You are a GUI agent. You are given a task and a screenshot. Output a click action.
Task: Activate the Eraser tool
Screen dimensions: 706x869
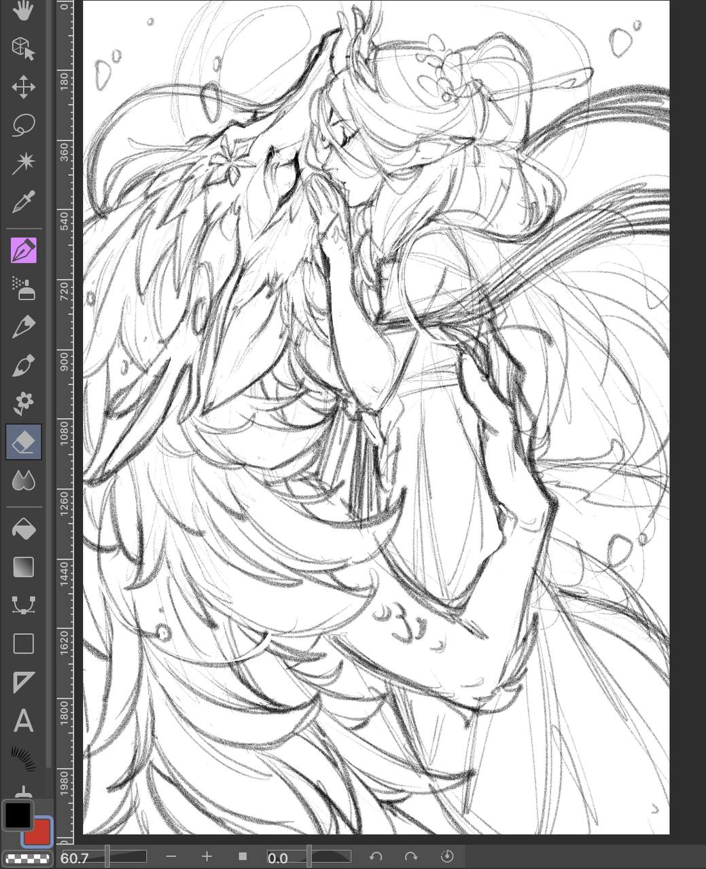click(x=24, y=442)
